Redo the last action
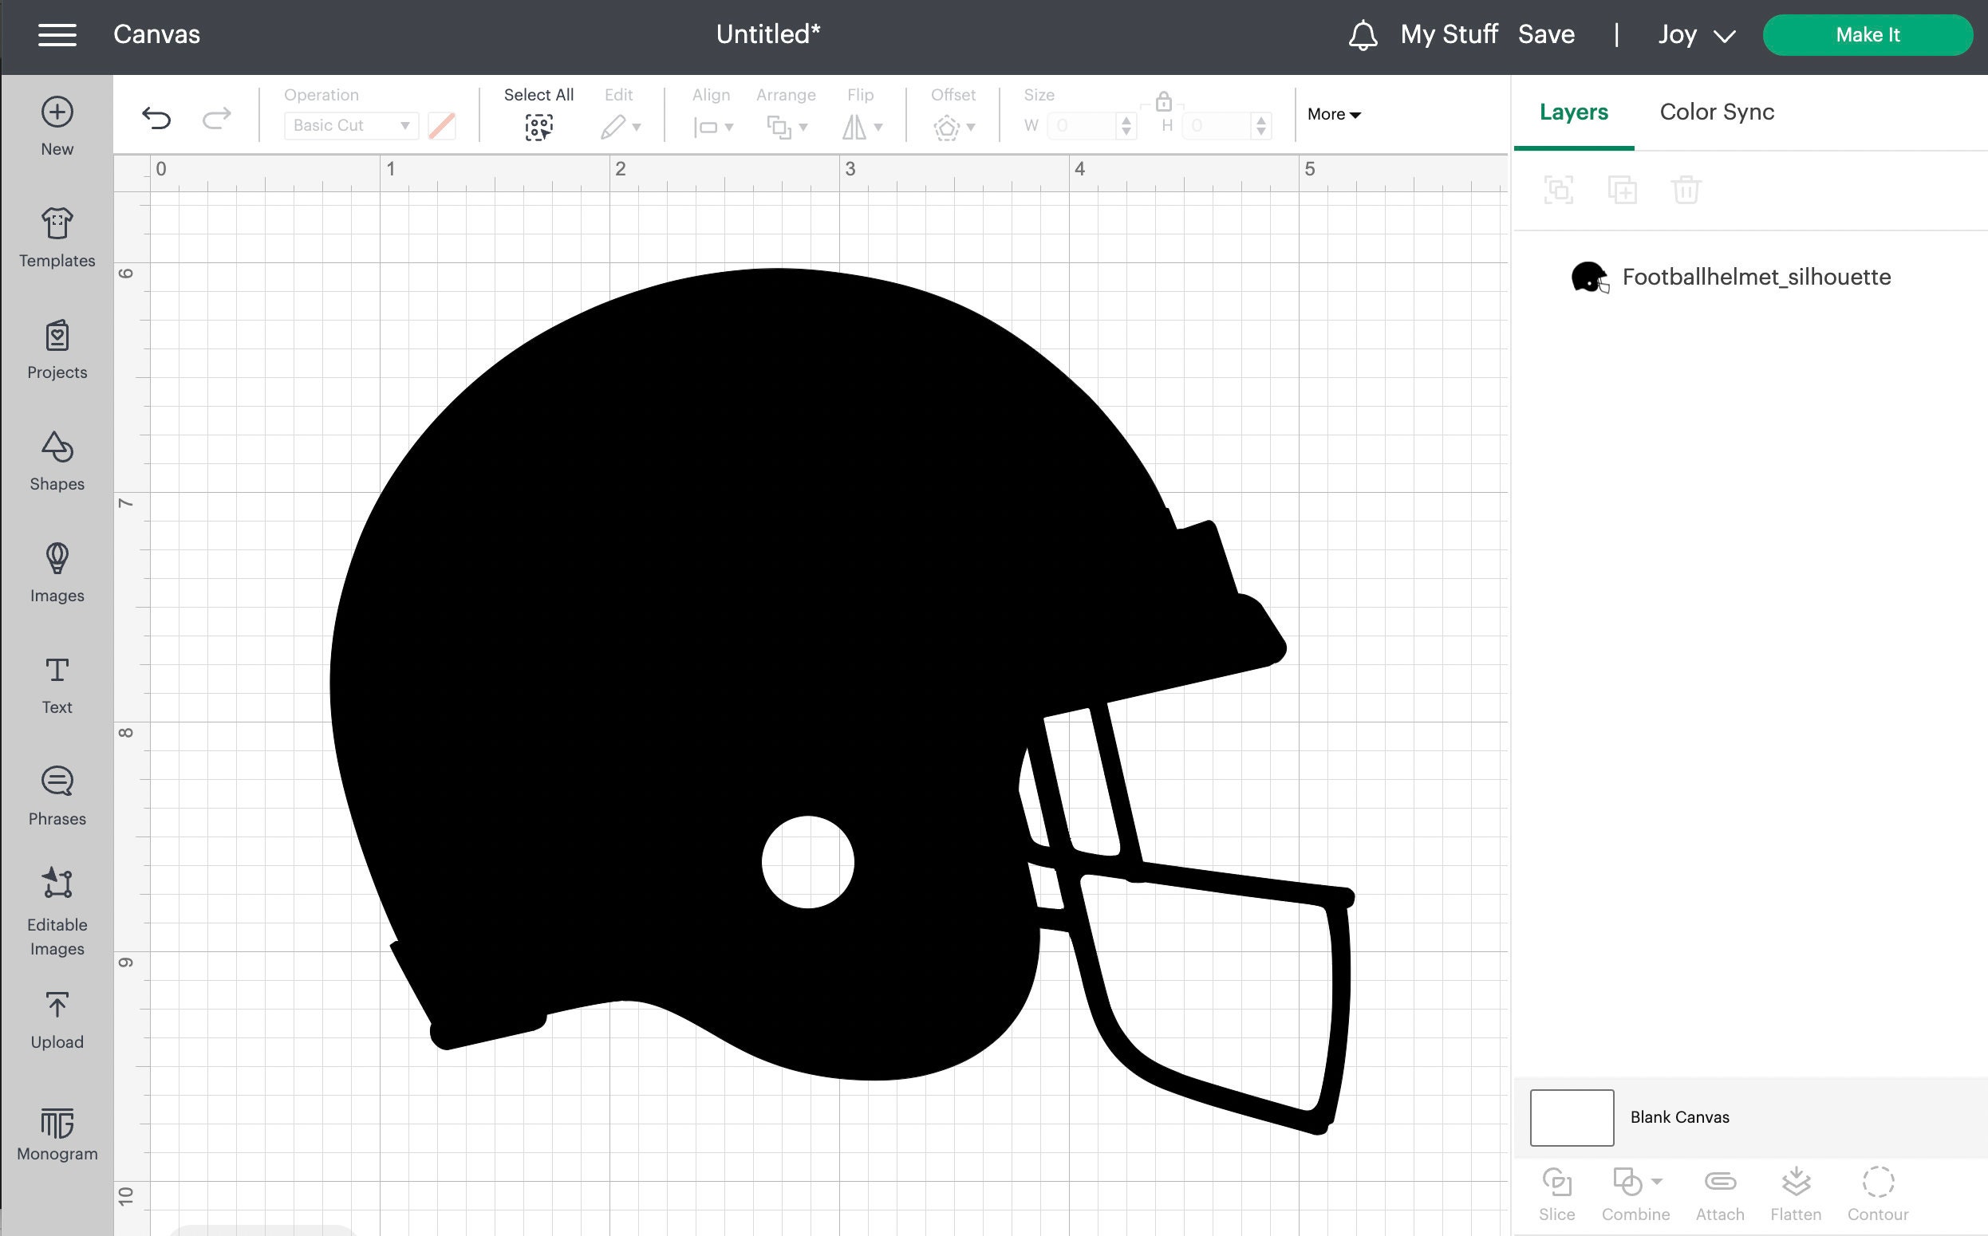Screen dimensions: 1988x1236 pos(217,118)
